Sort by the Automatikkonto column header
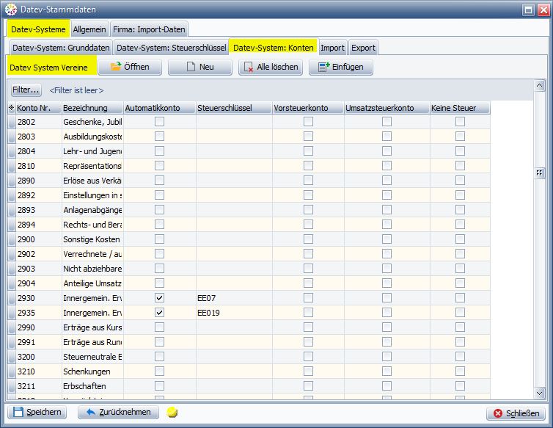Image resolution: width=553 pixels, height=428 pixels. (160, 108)
